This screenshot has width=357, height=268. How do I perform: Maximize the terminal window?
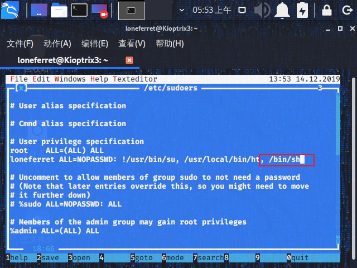pos(340,28)
